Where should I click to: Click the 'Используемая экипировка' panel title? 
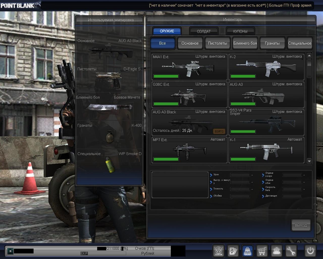pos(111,20)
